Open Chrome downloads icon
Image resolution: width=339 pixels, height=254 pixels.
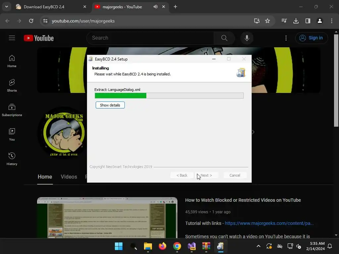click(296, 21)
